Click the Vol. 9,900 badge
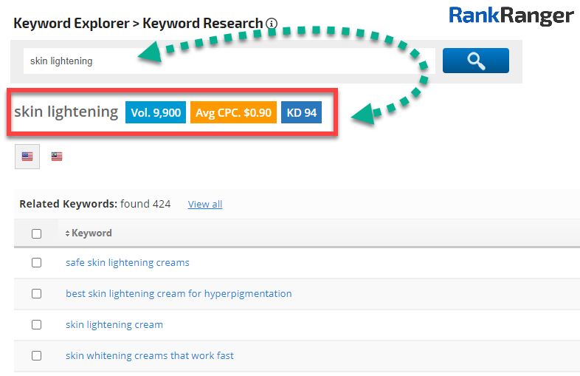 click(x=155, y=112)
